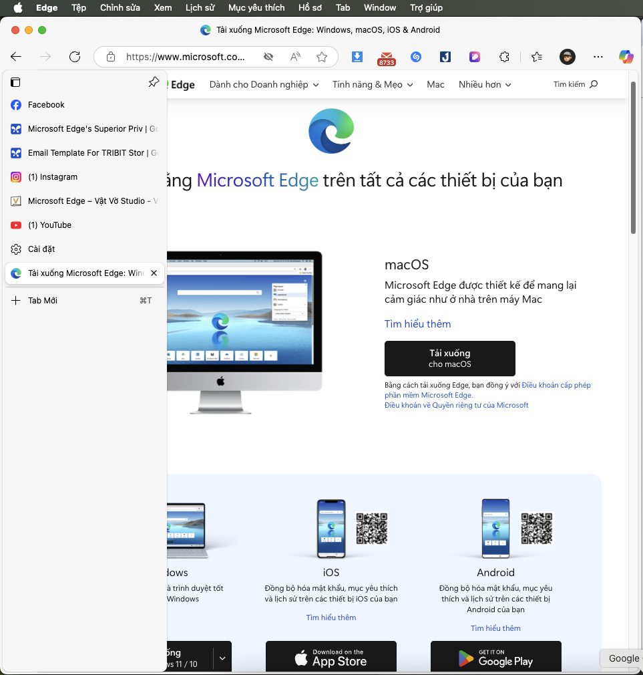This screenshot has height=675, width=643.
Task: Reload the current page
Action: [75, 56]
